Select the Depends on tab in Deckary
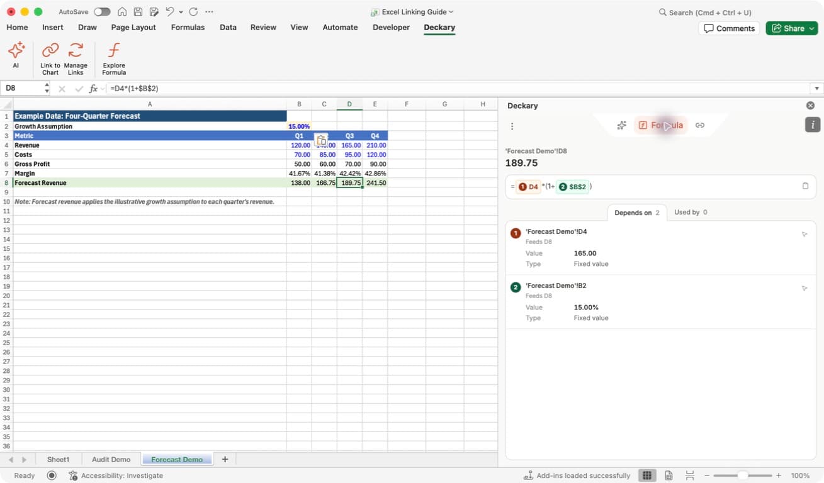This screenshot has height=483, width=824. [x=636, y=213]
